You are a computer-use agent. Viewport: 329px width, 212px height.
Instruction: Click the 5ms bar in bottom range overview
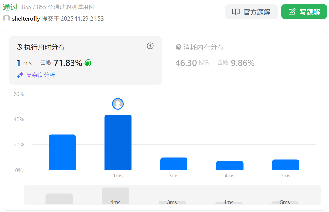click(285, 203)
